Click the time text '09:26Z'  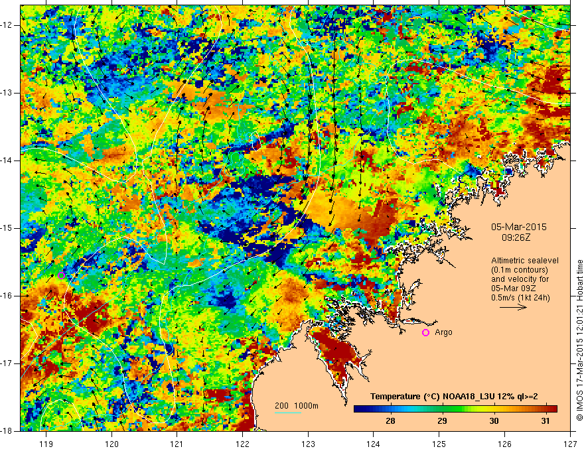click(x=516, y=237)
